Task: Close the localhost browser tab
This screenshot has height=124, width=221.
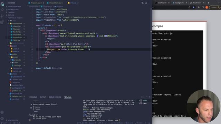Action: coord(169,3)
